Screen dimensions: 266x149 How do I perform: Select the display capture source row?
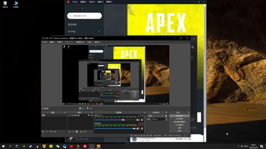click(80, 115)
